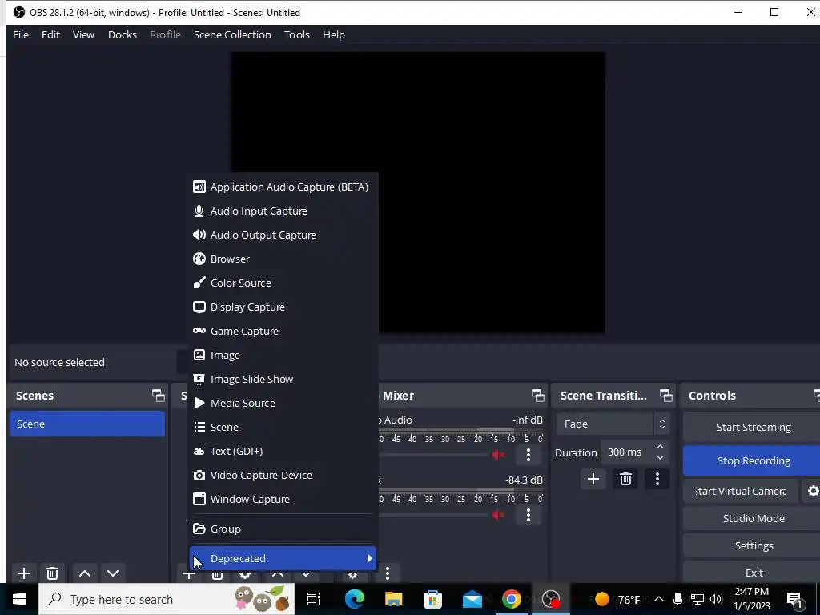Open the Help menu
Screen dimensions: 820x615
click(334, 34)
